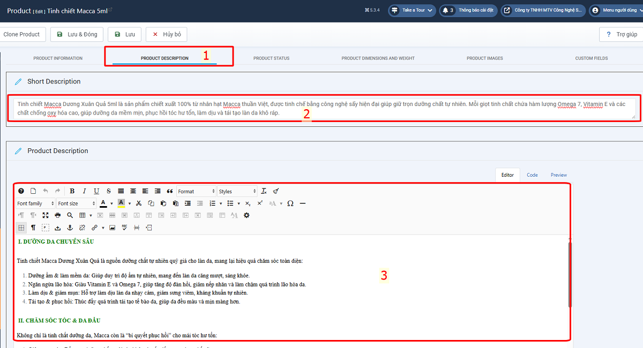The image size is (643, 348).
Task: Toggle underline formatting
Action: click(x=96, y=191)
